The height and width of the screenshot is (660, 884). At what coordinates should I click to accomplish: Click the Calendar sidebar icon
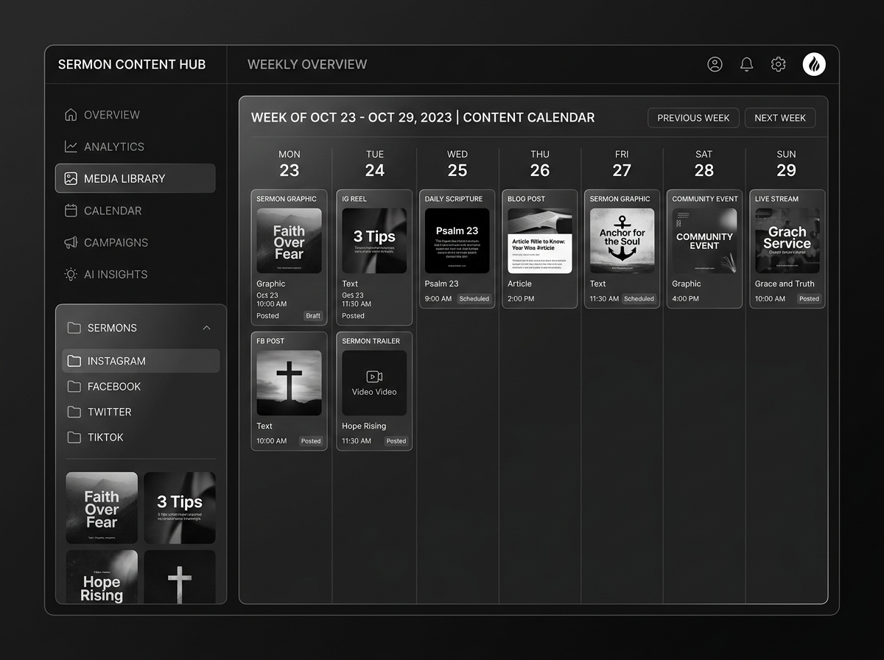click(x=71, y=211)
